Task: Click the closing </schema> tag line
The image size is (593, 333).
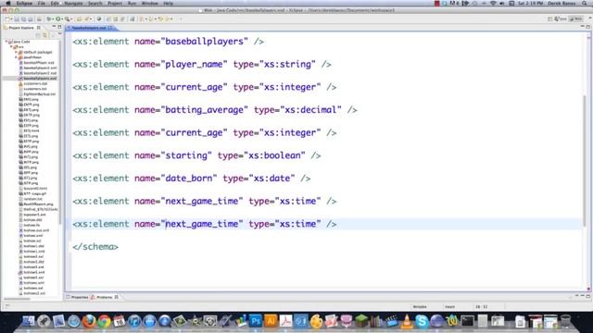Action: pos(95,247)
